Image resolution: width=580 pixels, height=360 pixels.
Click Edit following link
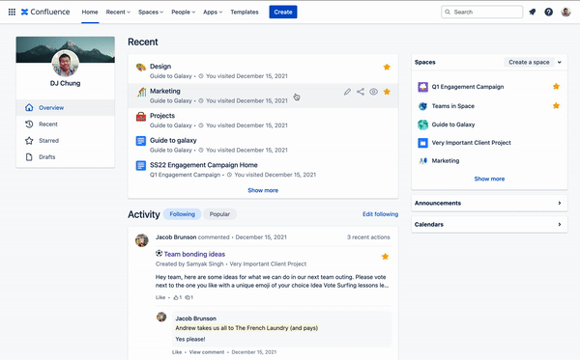coord(380,214)
